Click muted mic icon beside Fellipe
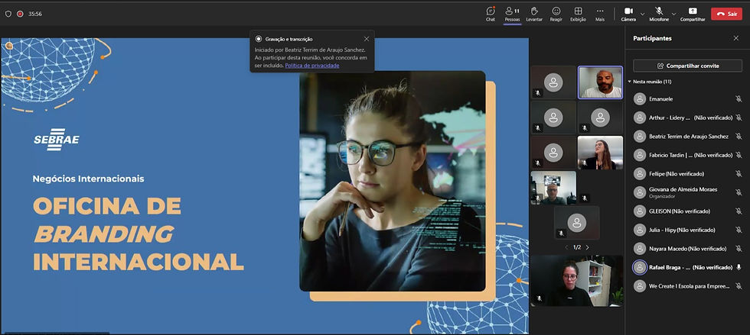Image resolution: width=750 pixels, height=335 pixels. tap(739, 174)
